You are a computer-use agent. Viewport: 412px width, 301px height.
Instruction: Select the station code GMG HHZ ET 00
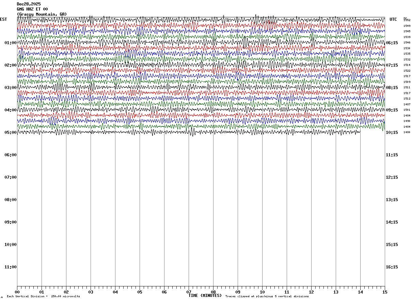[x=32, y=9]
